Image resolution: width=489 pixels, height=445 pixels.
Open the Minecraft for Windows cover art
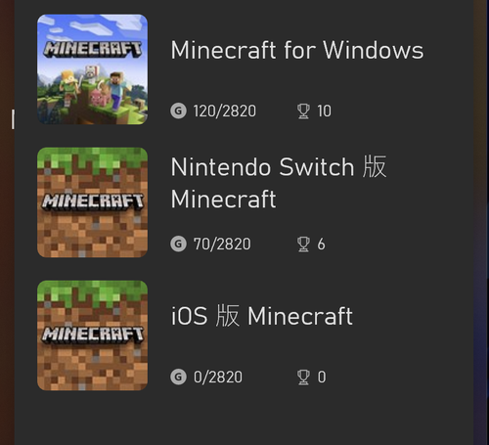92,69
